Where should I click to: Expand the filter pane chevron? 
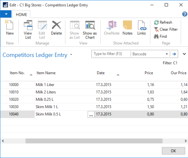pyautogui.click(x=184, y=54)
